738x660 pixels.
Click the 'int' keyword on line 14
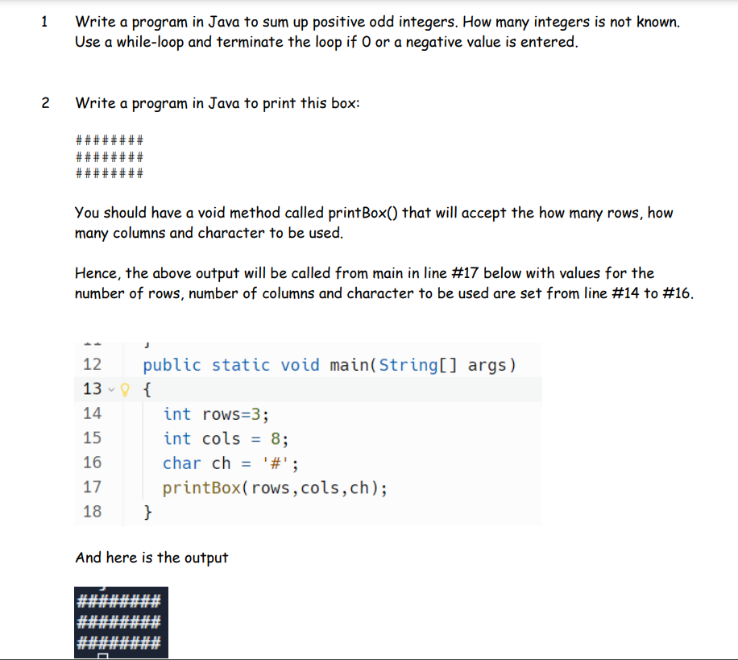pos(176,413)
